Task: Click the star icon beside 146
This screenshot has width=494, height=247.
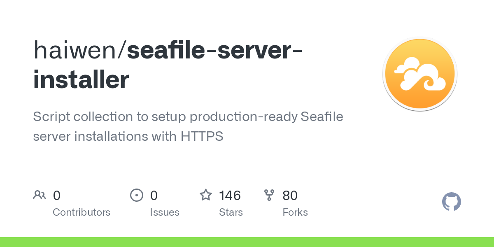Action: (x=206, y=195)
